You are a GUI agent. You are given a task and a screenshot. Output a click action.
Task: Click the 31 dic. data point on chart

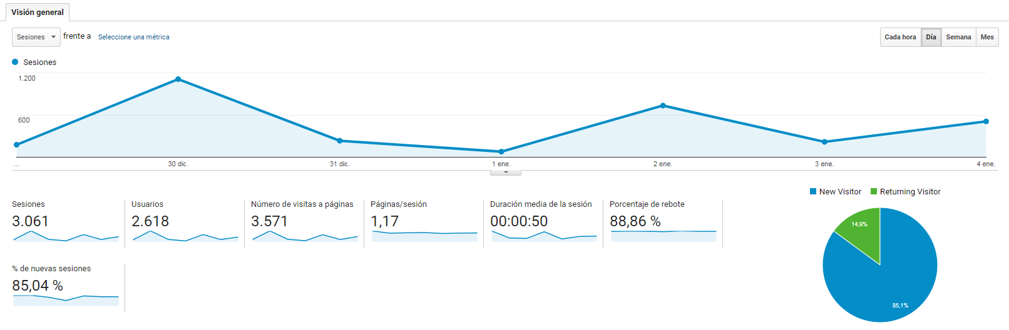pos(340,141)
